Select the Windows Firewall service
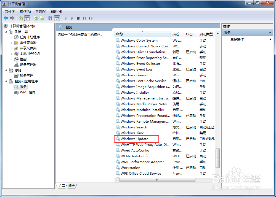Image resolution: width=276 pixels, height=197 pixels. tap(134, 75)
